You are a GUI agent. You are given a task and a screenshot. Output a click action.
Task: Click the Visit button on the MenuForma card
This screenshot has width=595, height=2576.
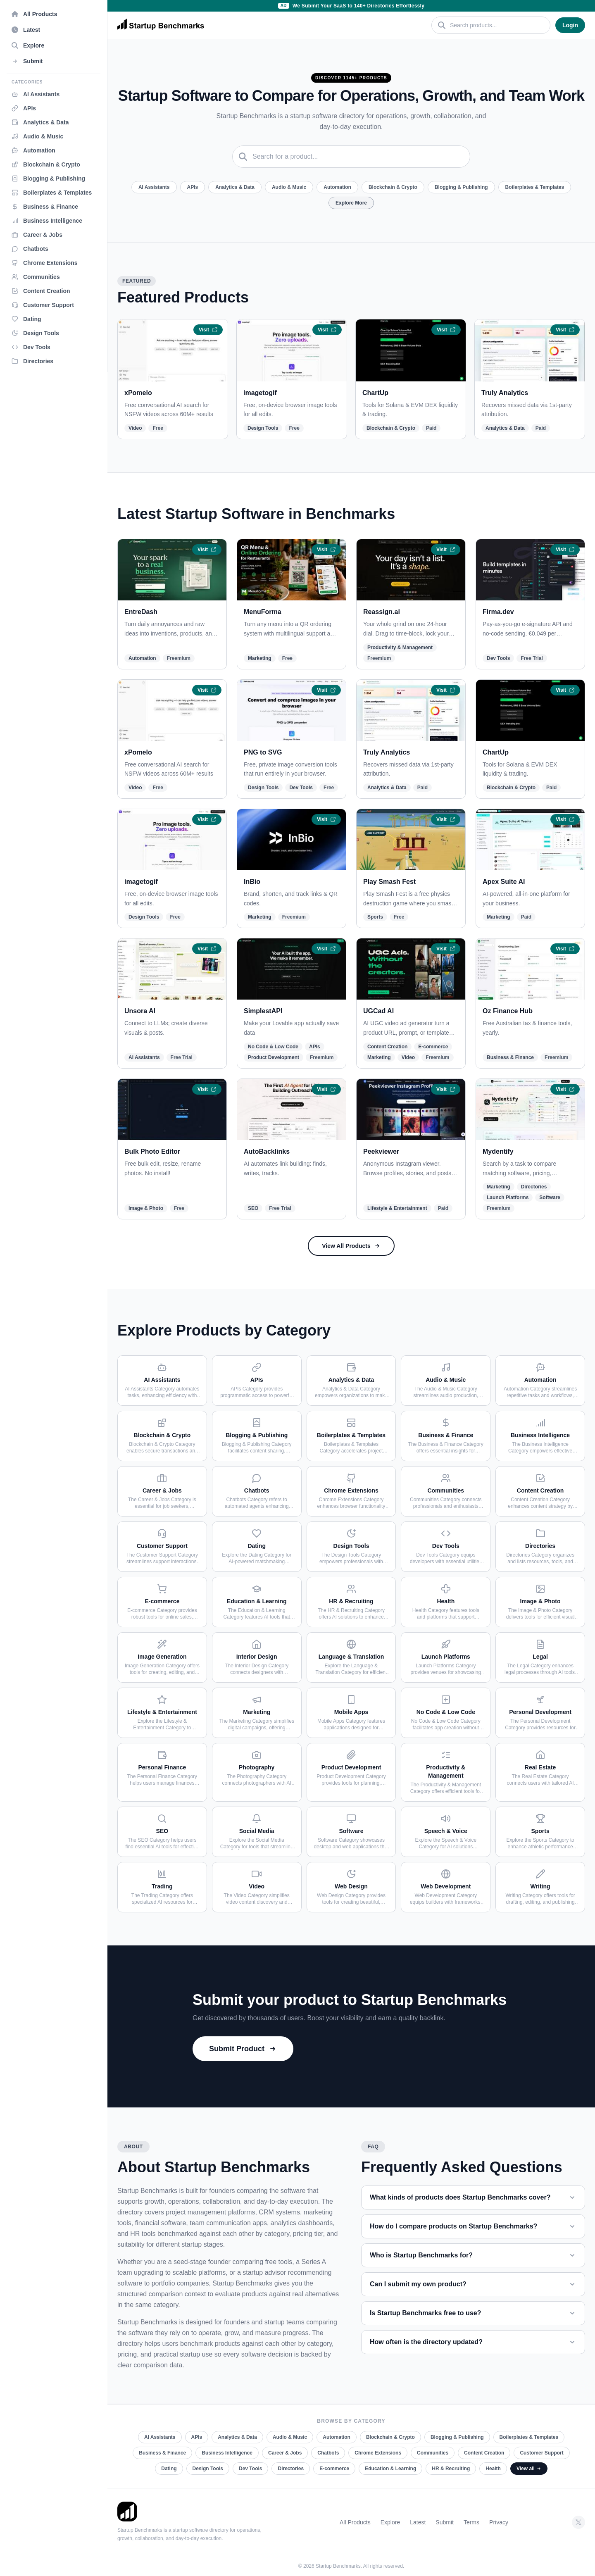(326, 550)
